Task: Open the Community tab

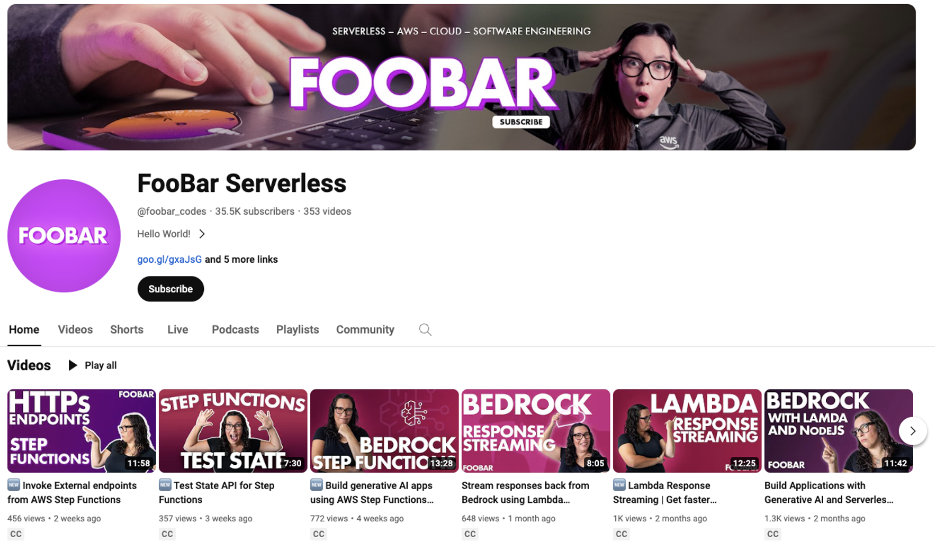Action: (365, 330)
